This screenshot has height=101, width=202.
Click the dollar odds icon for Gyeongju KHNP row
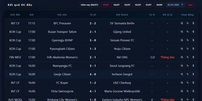tap(193, 40)
